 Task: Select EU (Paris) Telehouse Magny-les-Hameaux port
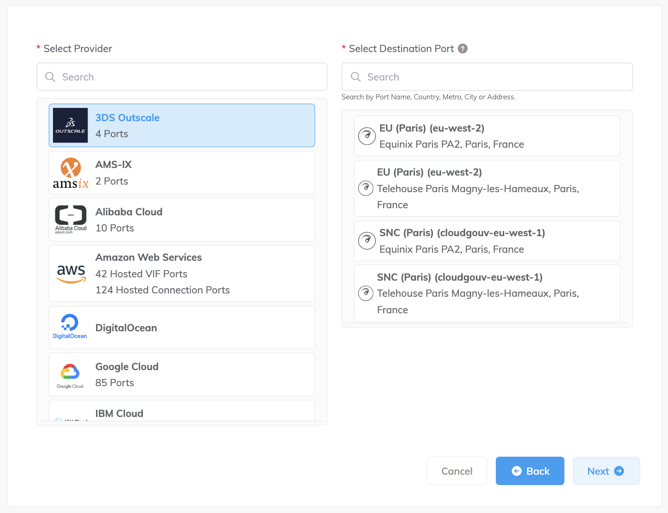tap(487, 188)
